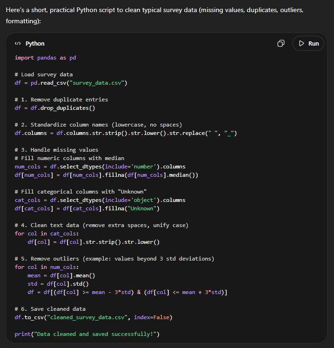Click the play triangle inside Run button

[301, 43]
